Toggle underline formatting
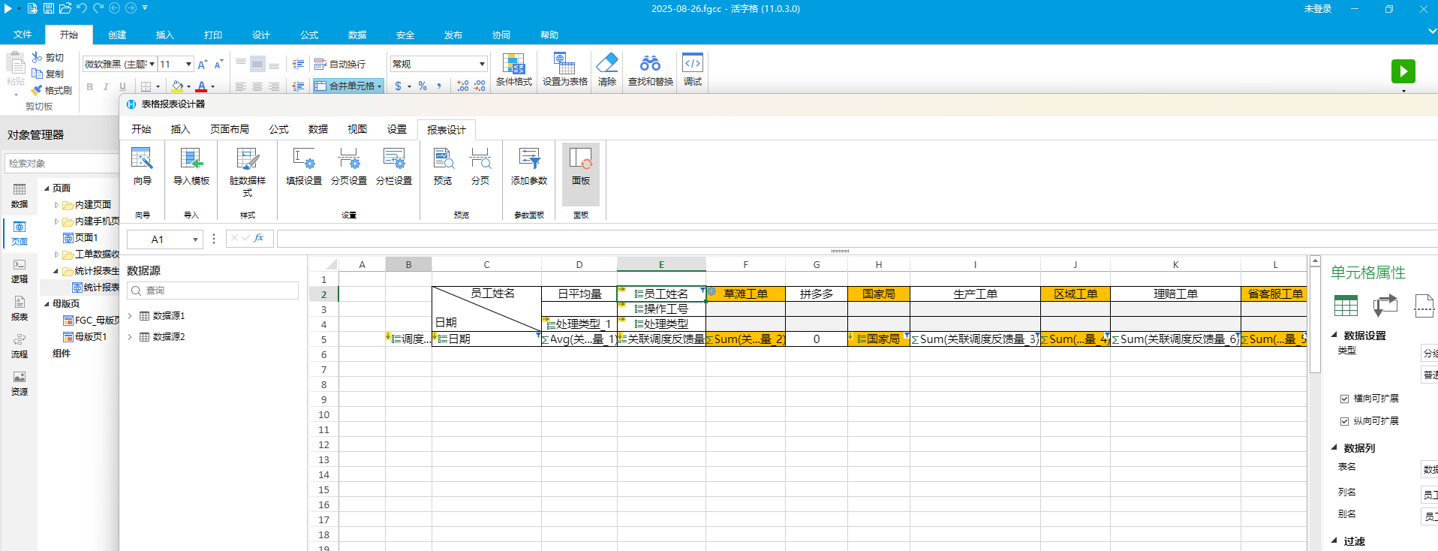Screen dimensions: 1438x551 point(122,86)
